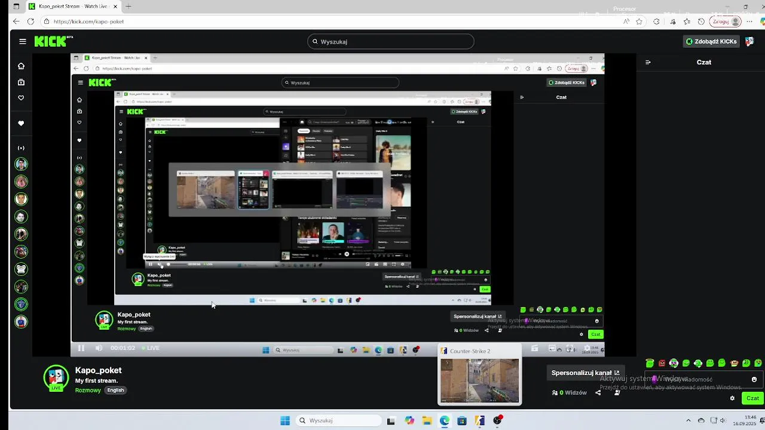Add page to favorites with star icon
This screenshot has height=430, width=765.
click(639, 21)
